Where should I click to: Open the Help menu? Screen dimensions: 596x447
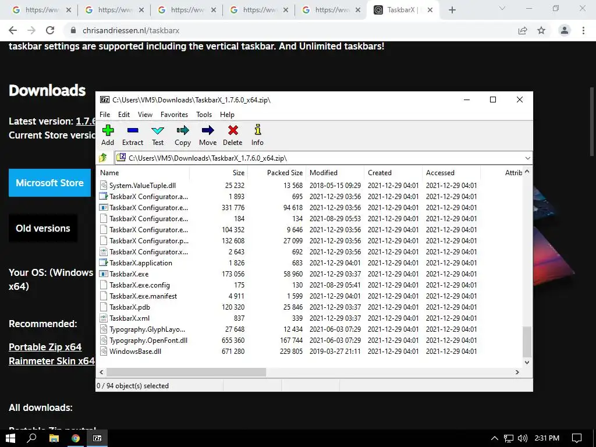pyautogui.click(x=228, y=115)
